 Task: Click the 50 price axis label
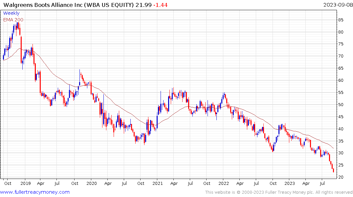(x=341, y=105)
